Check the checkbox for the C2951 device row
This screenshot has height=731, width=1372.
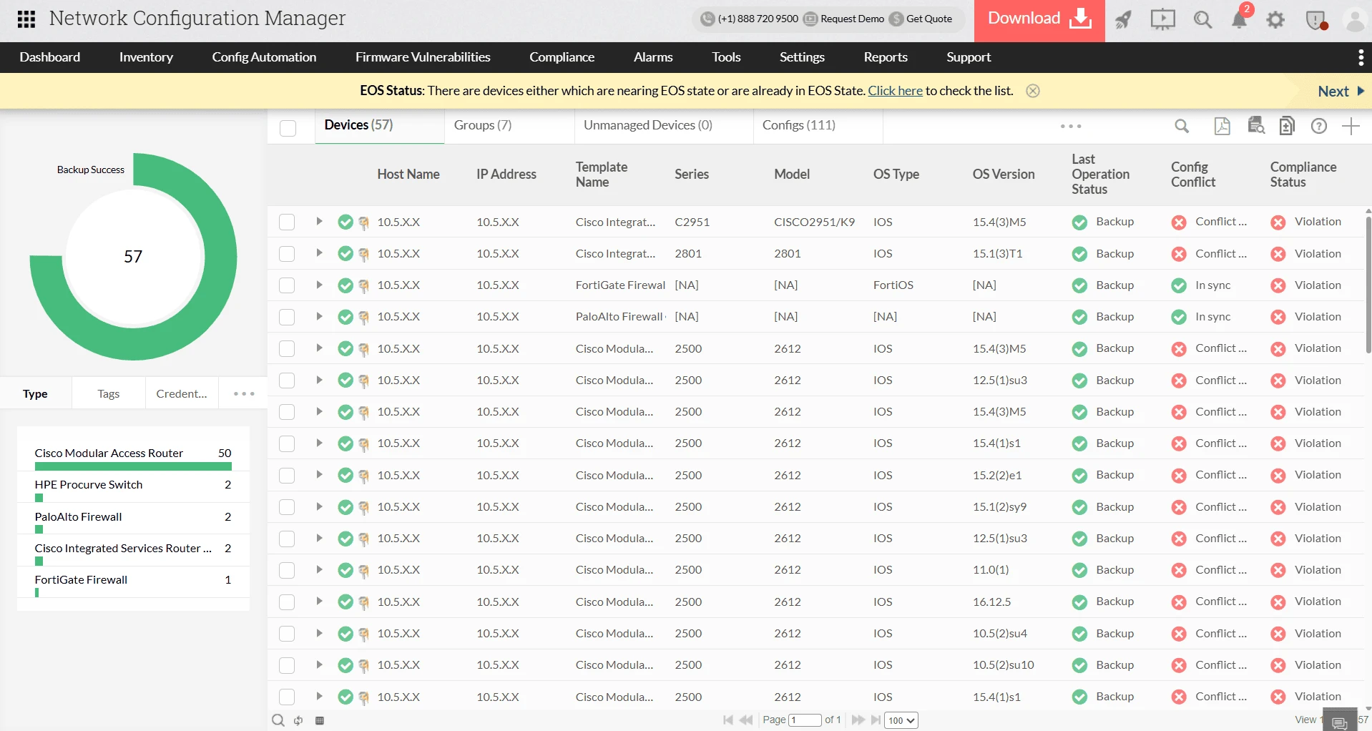click(286, 222)
